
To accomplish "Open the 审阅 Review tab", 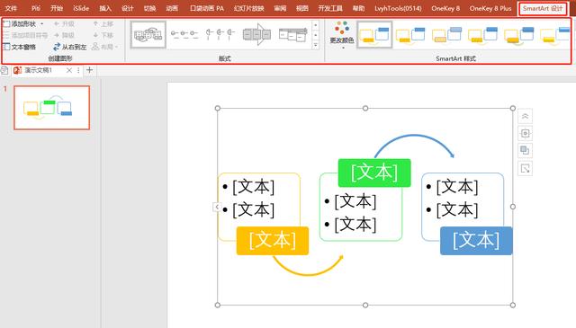I will point(280,8).
